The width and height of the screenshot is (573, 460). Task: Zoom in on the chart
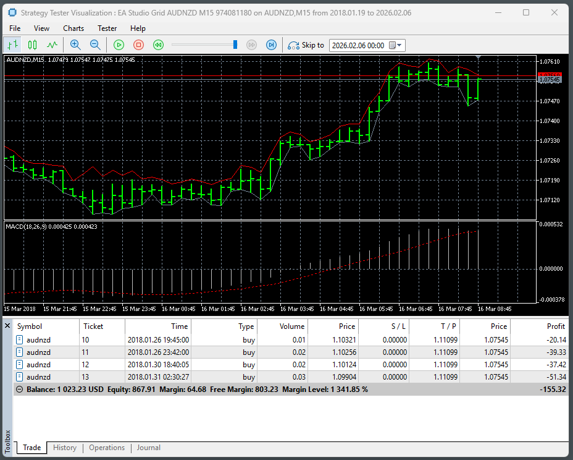tap(75, 45)
